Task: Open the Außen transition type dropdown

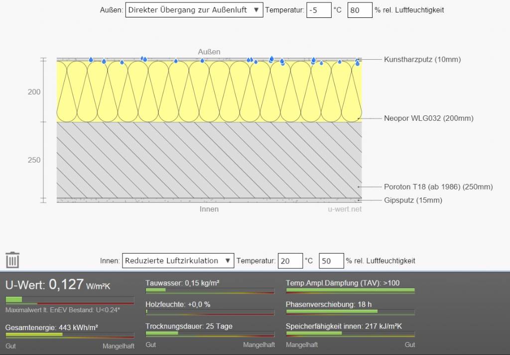Action: coord(194,10)
